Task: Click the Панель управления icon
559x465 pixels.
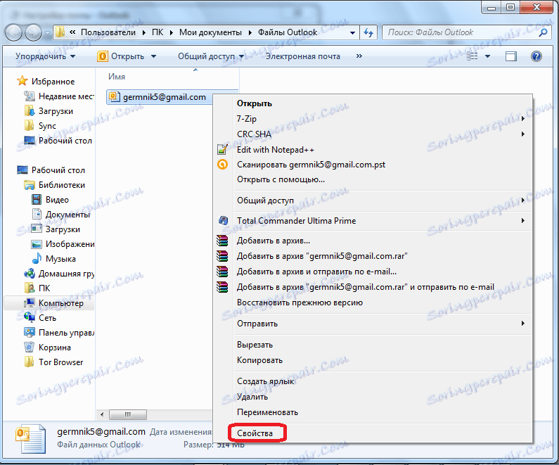Action: point(30,332)
